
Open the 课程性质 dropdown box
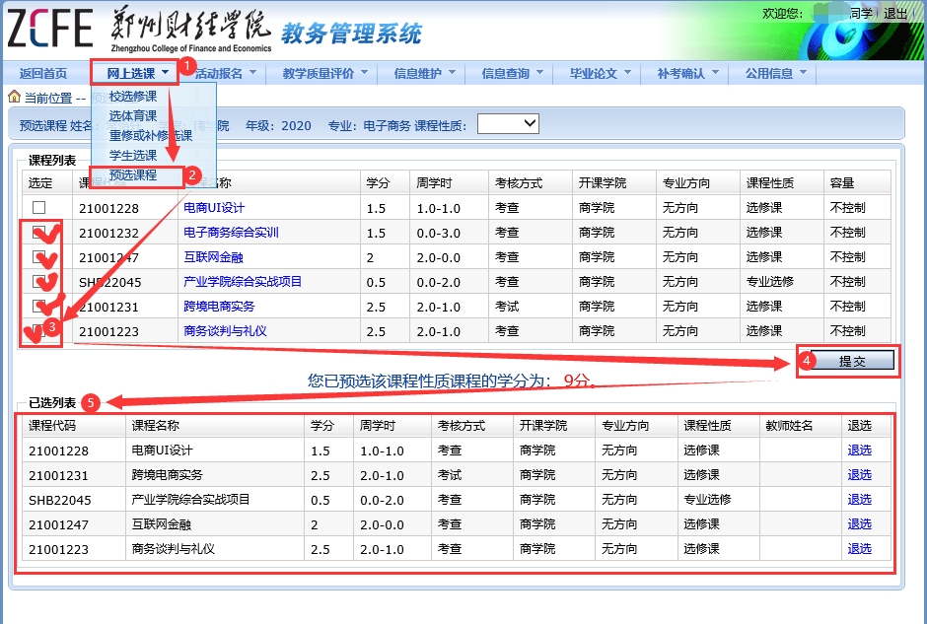(x=508, y=123)
